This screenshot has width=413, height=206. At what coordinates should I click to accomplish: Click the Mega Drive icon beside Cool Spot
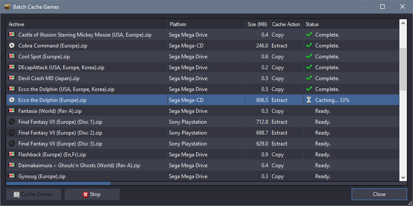coord(12,57)
